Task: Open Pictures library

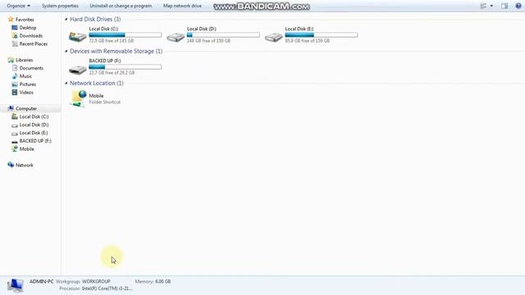Action: click(27, 84)
